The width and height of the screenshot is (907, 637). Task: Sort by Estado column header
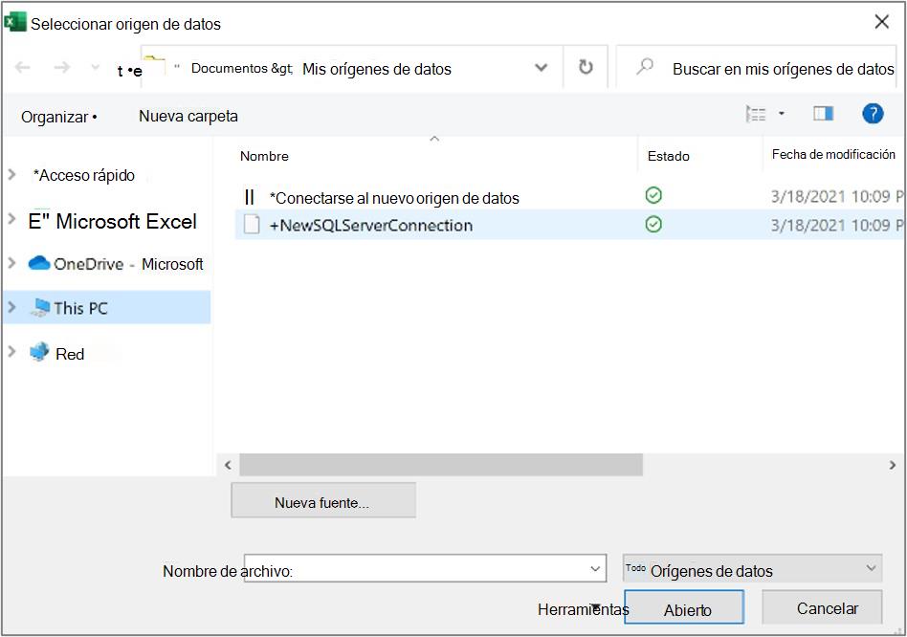(x=668, y=156)
